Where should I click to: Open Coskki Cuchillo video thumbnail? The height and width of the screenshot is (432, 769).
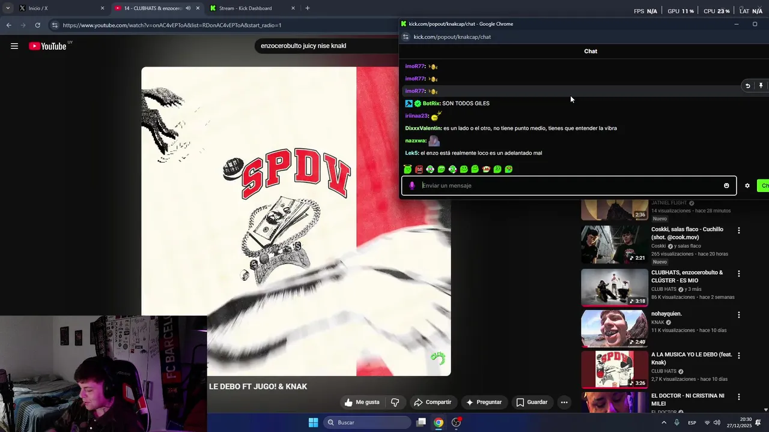coord(615,244)
